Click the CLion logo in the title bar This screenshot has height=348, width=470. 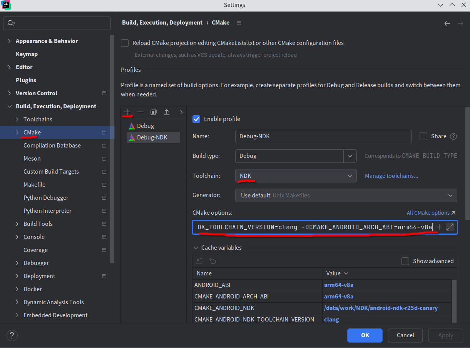[5, 5]
